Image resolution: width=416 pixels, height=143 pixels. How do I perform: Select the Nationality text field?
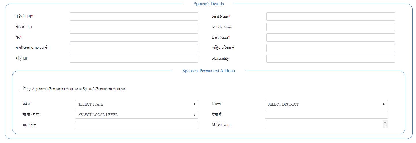[330, 59]
